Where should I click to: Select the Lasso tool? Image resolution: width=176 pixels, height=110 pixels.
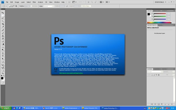pyautogui.click(x=3, y=18)
